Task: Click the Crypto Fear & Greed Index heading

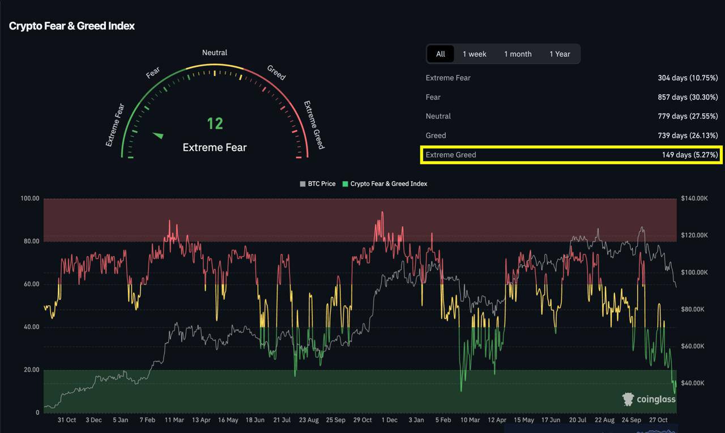Action: 72,26
